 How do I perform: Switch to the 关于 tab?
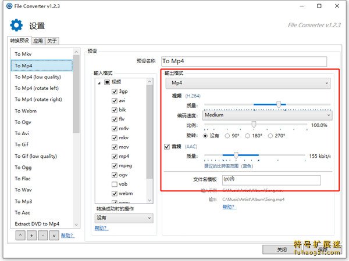pos(52,41)
